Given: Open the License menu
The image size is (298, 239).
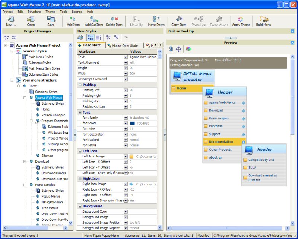Looking at the screenshot, I should pos(77,12).
